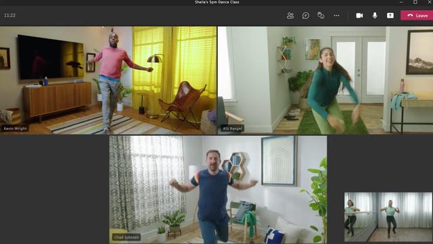433x244 pixels.
Task: Click the self-view instructor video thumbnail
Action: (388, 217)
